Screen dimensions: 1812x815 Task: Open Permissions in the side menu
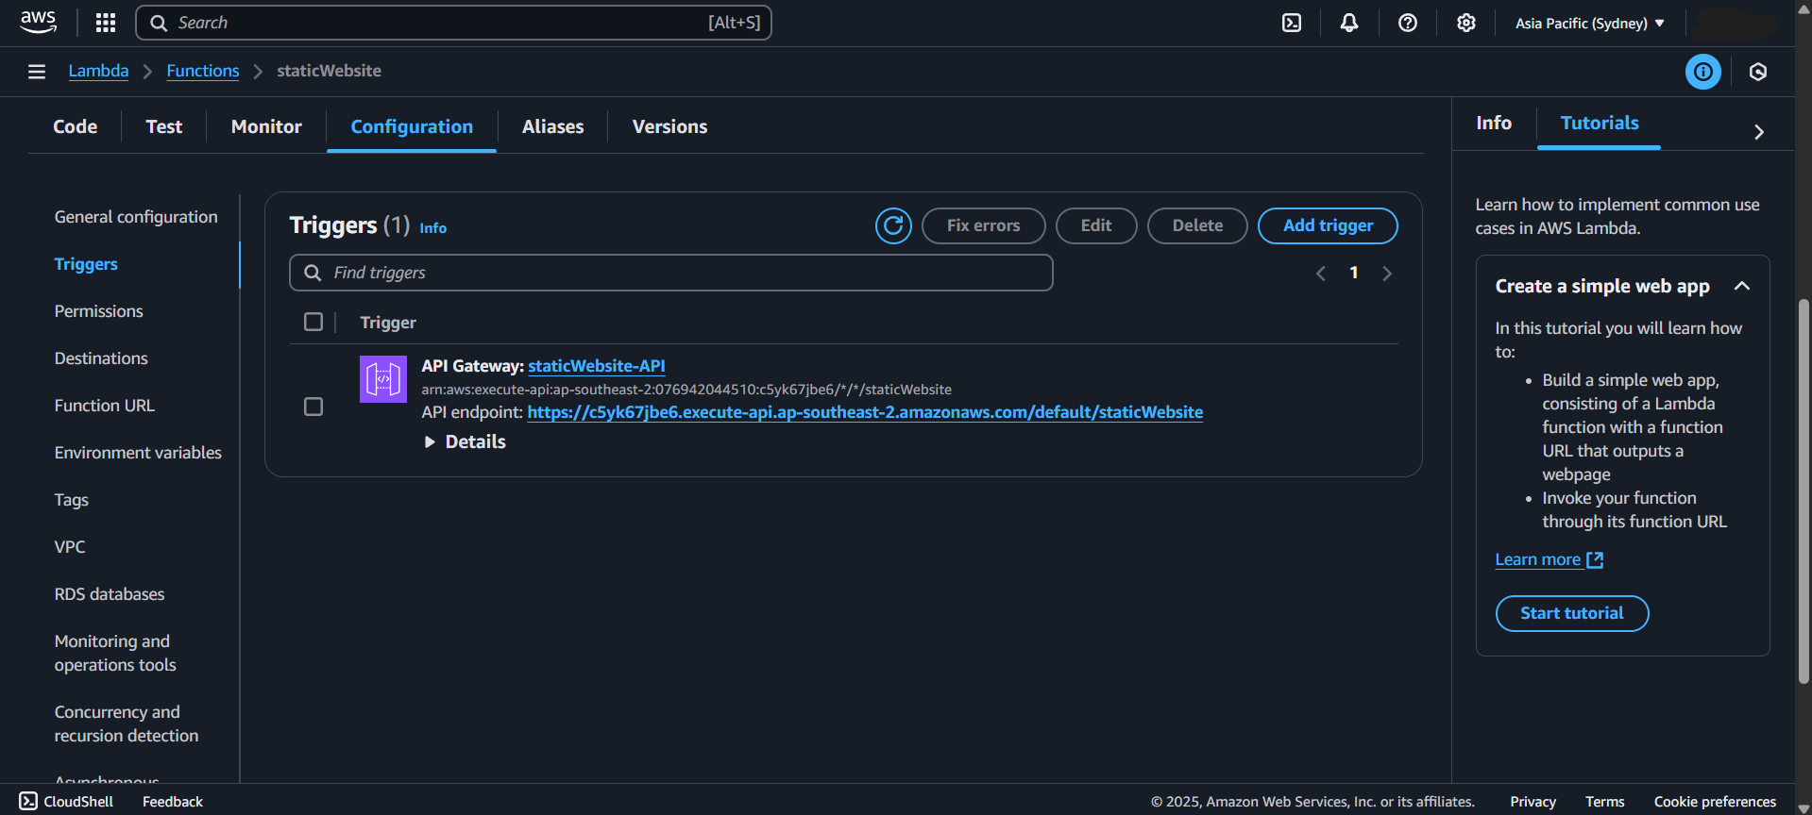click(x=99, y=311)
